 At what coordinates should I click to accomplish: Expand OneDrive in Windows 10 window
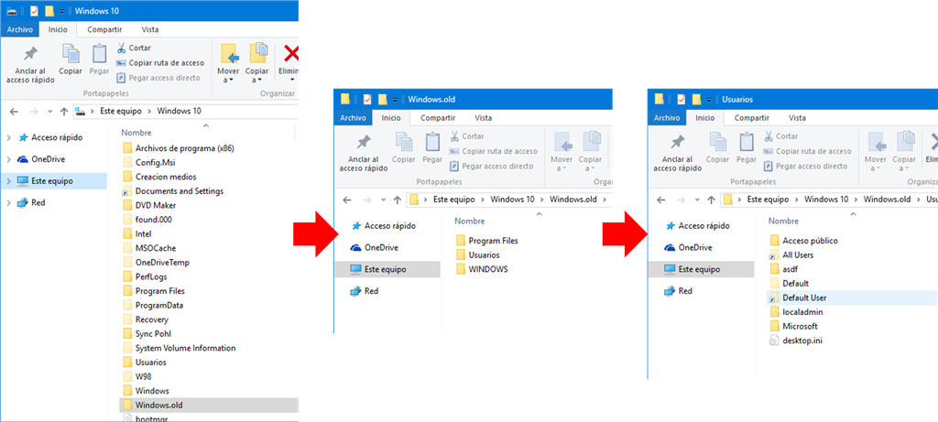tap(8, 159)
